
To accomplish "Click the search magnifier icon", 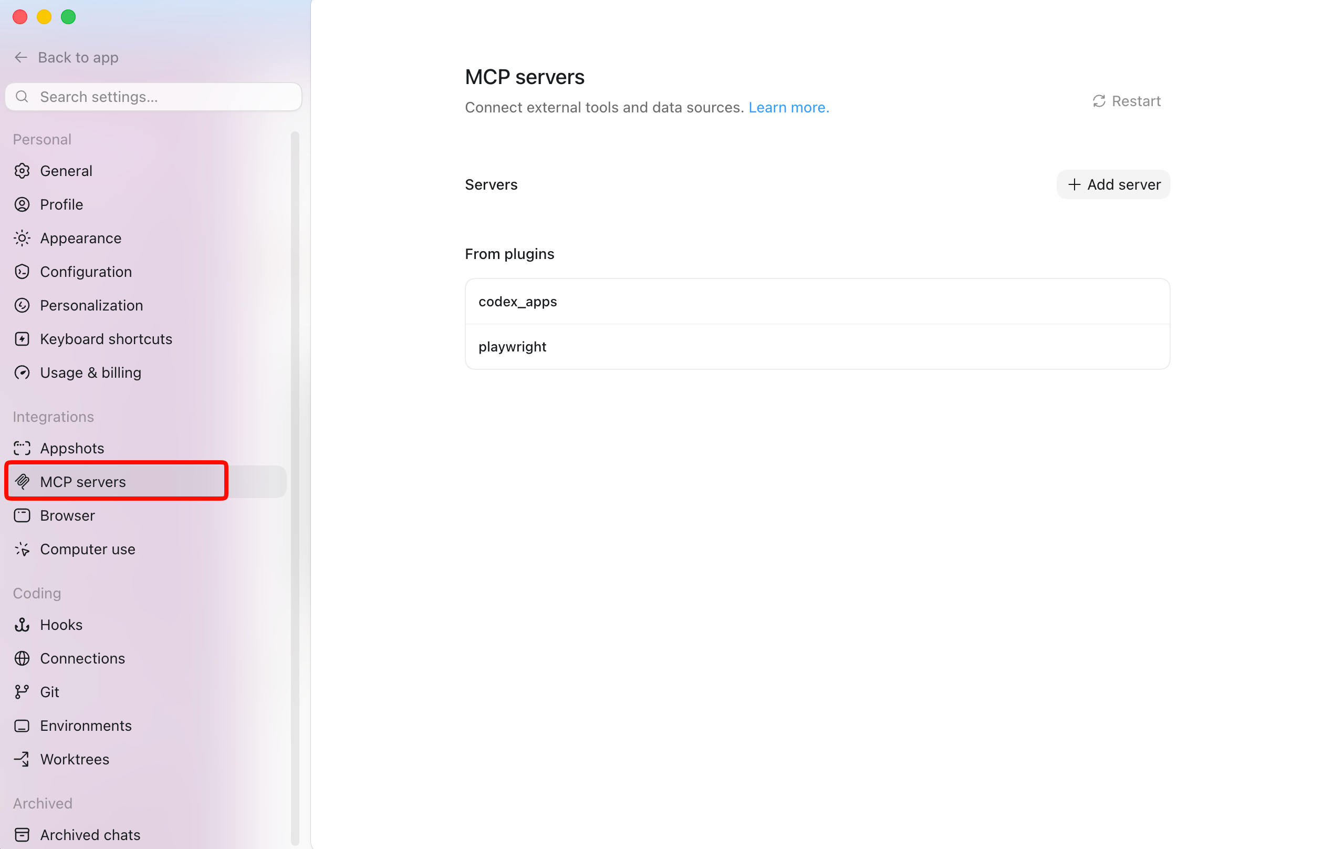I will click(22, 97).
